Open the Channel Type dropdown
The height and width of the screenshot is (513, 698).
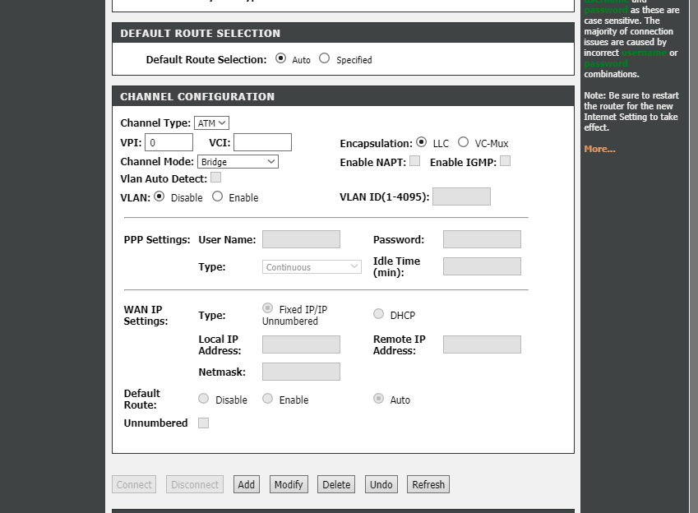[x=212, y=123]
